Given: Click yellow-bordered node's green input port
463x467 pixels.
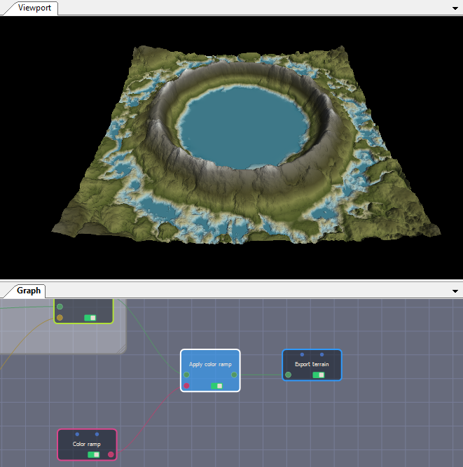Looking at the screenshot, I should click(60, 307).
